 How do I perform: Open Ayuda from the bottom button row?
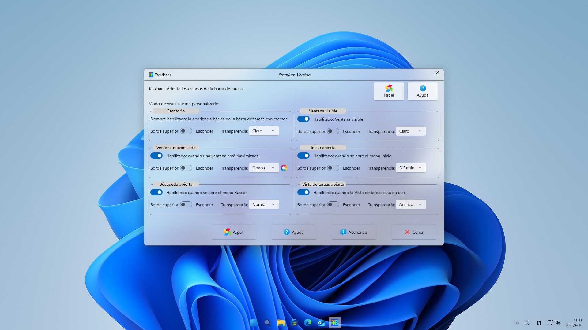294,232
